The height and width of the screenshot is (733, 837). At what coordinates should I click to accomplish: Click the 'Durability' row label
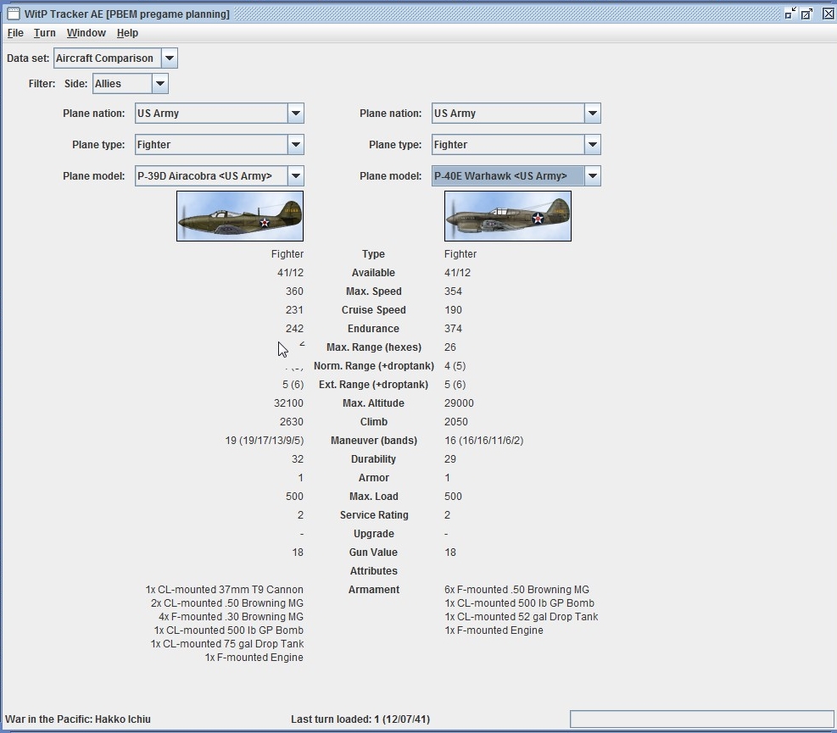pyautogui.click(x=374, y=459)
